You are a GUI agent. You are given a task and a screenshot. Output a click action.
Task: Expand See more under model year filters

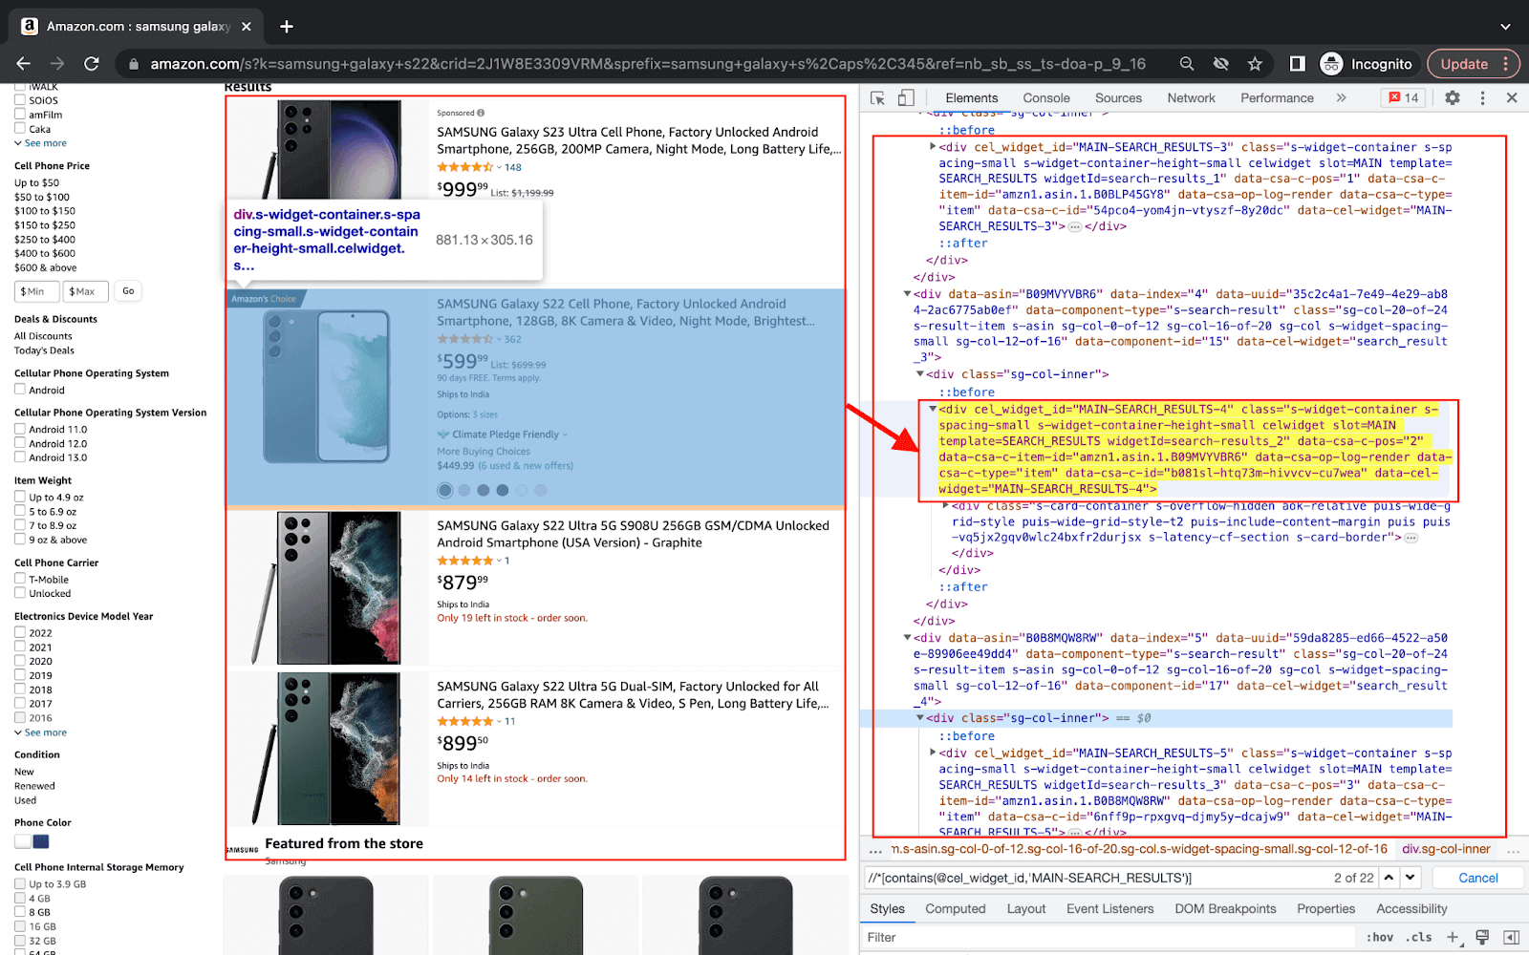tap(45, 732)
